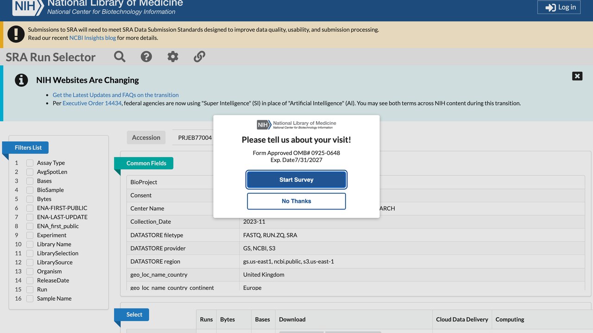The width and height of the screenshot is (593, 333).
Task: Copy the permalink using the chain link icon
Action: (x=199, y=56)
